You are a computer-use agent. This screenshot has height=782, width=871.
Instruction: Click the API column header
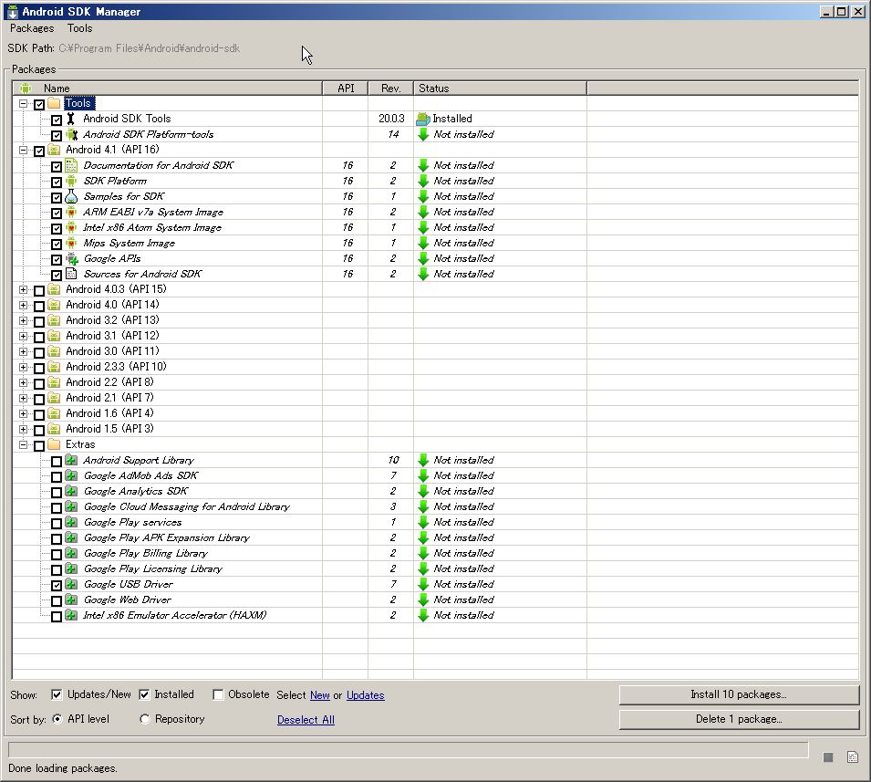tap(346, 88)
